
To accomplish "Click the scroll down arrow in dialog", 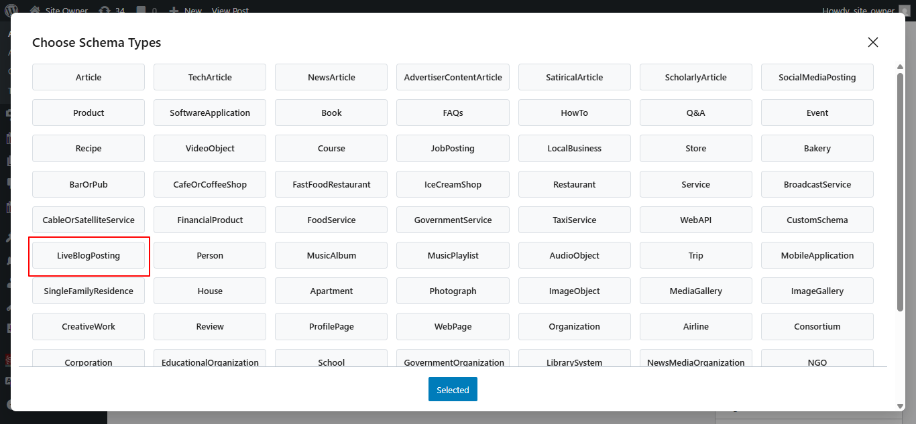I will (900, 405).
